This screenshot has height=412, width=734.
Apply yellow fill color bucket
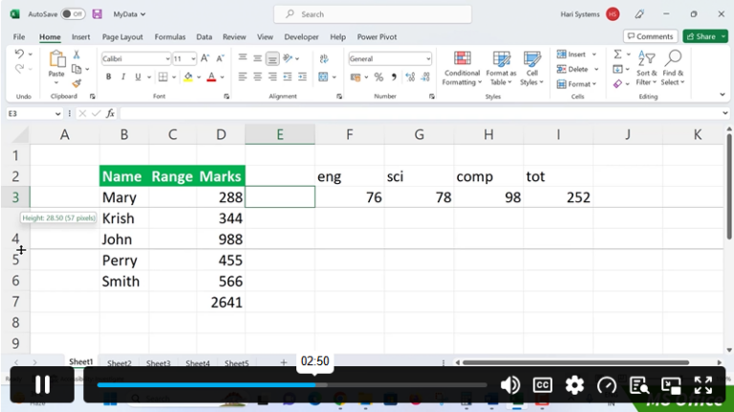[188, 76]
